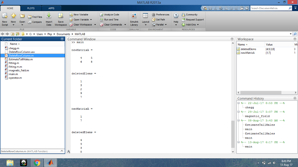Image resolution: width=298 pixels, height=167 pixels.
Task: Click Documents in the address path
Action: [x=63, y=34]
